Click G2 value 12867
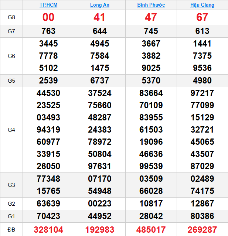 [x=202, y=203]
